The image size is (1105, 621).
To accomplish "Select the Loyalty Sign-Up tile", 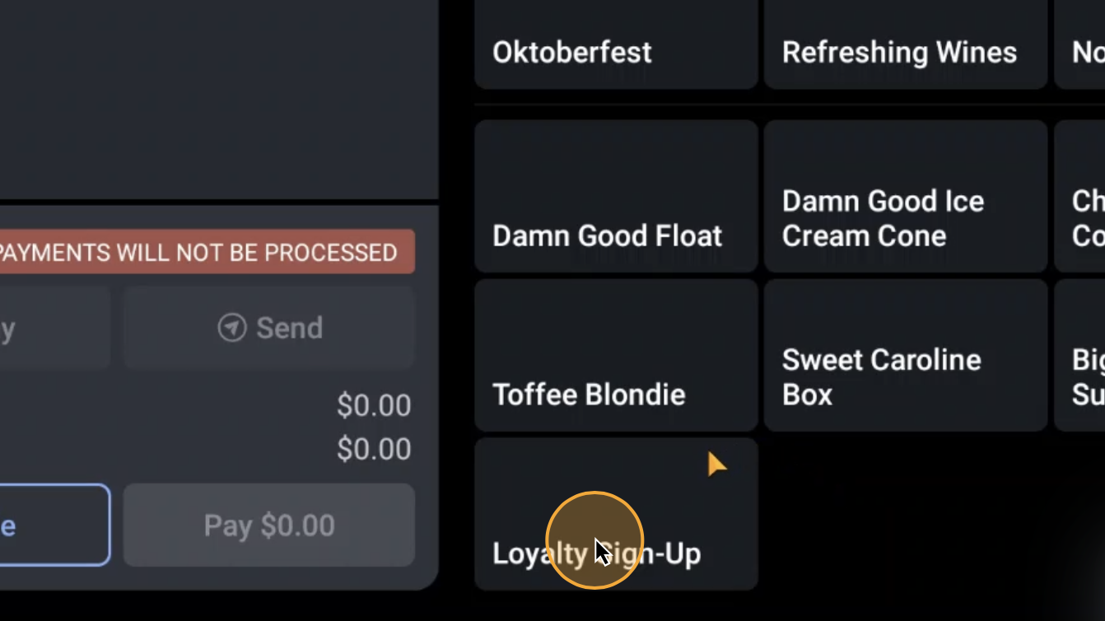I will coord(615,515).
